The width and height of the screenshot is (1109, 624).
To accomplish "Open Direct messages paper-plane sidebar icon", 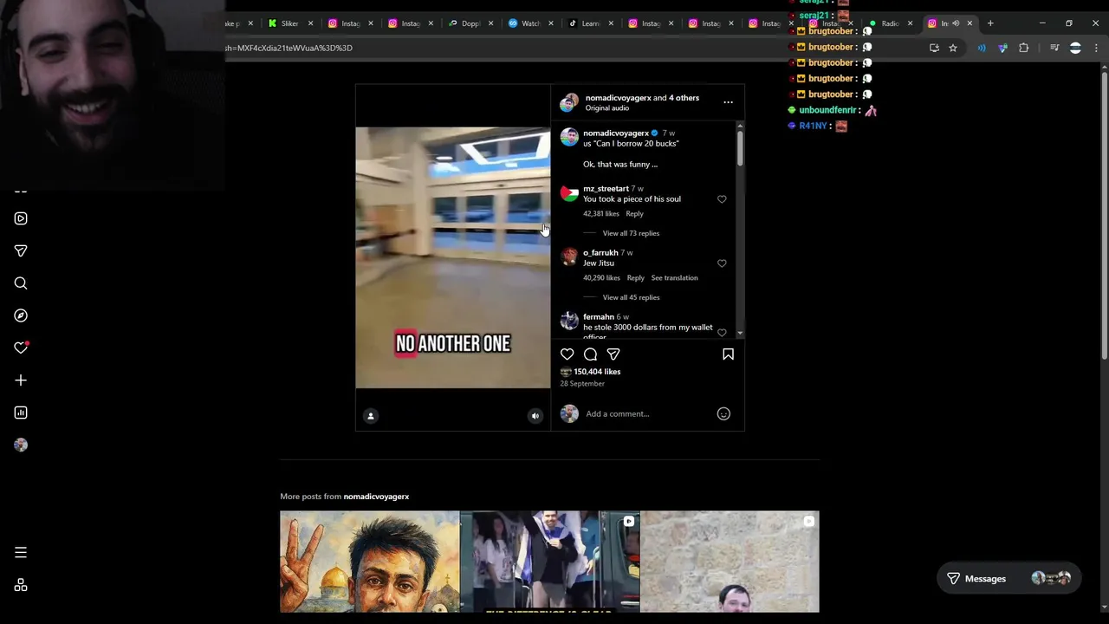I will point(21,250).
